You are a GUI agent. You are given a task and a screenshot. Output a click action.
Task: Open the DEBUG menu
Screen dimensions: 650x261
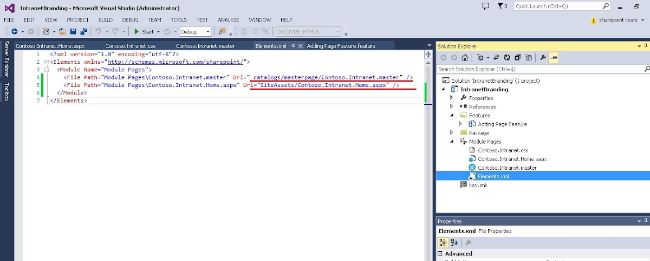coord(131,20)
